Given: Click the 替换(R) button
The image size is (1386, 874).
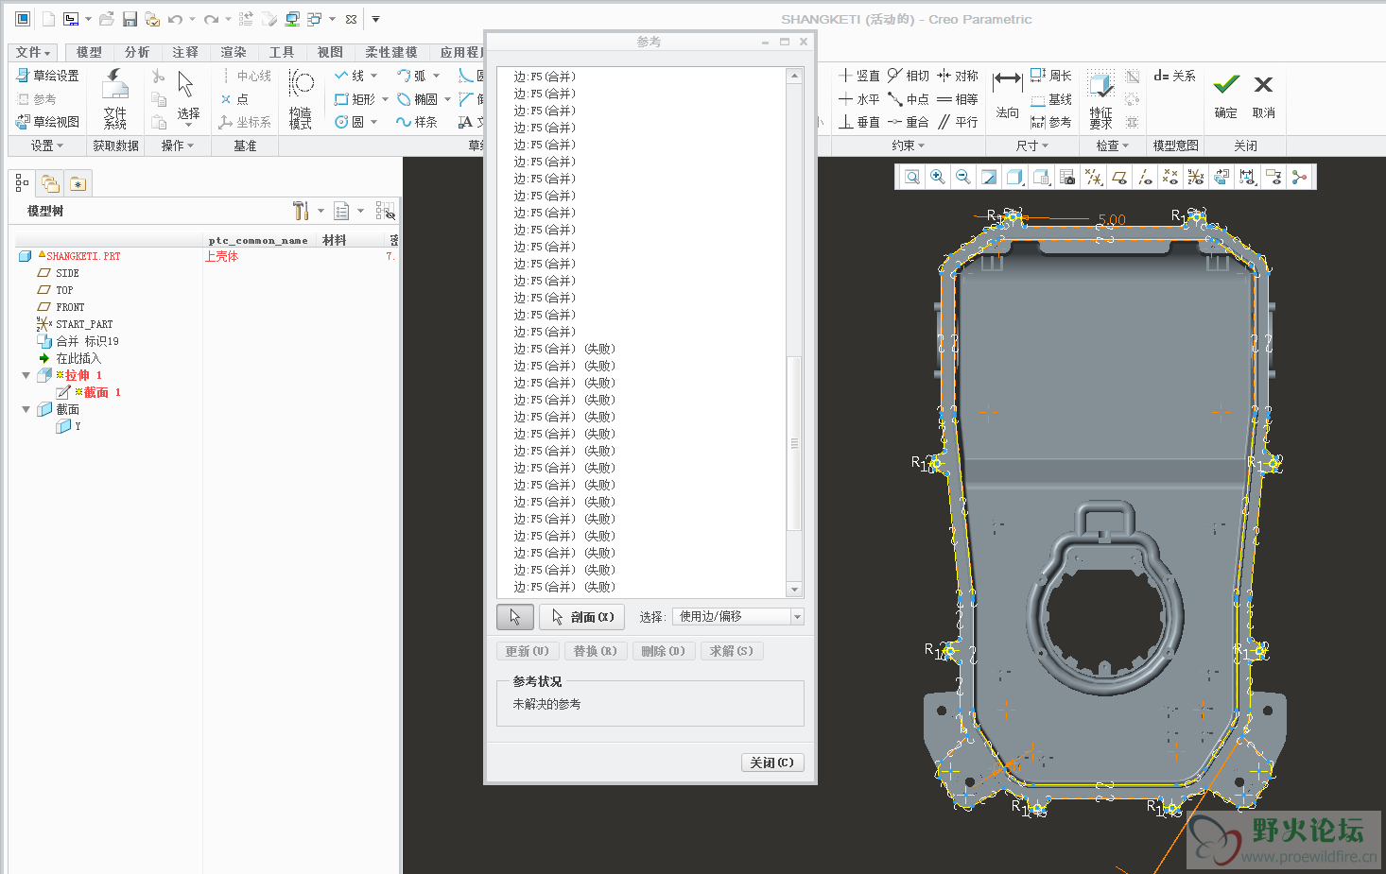Looking at the screenshot, I should point(595,651).
